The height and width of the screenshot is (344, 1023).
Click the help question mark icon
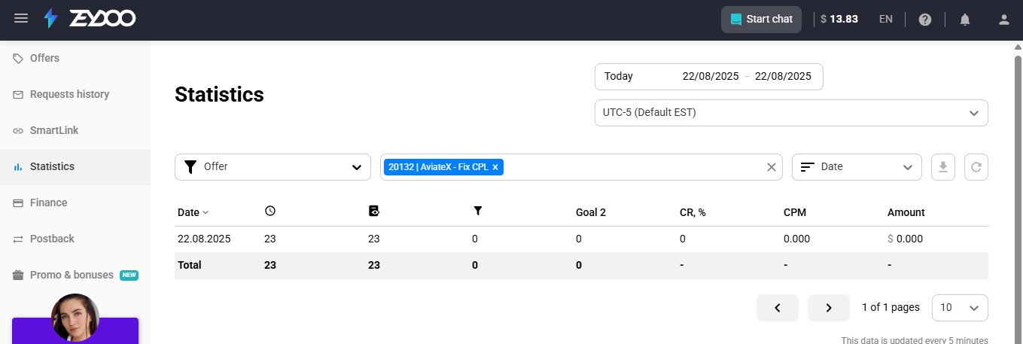pyautogui.click(x=926, y=20)
